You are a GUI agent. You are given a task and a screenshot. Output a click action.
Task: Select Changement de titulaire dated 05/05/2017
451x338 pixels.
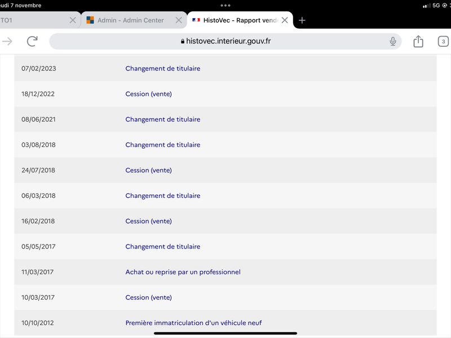tap(163, 247)
